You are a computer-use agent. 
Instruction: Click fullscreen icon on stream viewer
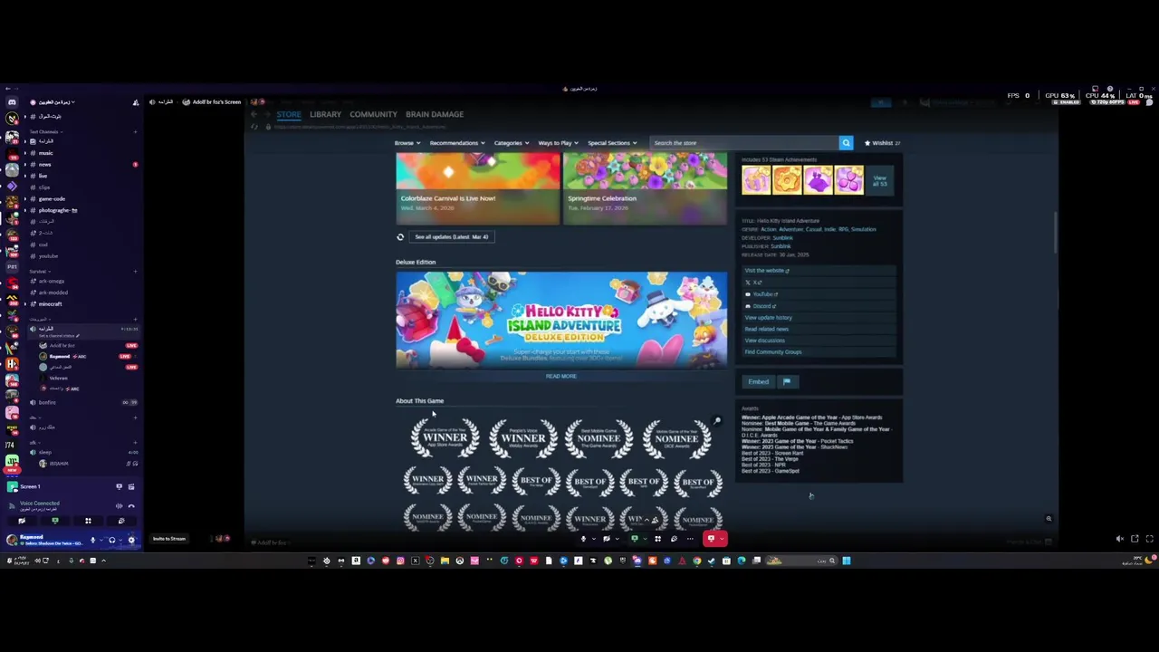1149,539
